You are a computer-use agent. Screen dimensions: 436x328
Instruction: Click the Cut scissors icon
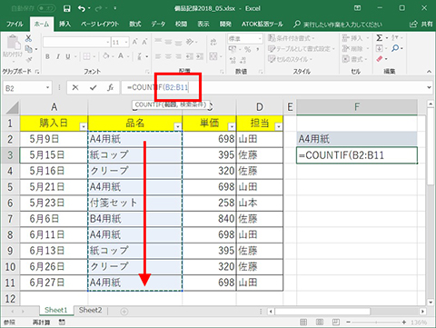pos(28,38)
